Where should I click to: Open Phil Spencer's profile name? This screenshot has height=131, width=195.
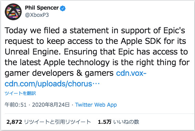[42, 8]
